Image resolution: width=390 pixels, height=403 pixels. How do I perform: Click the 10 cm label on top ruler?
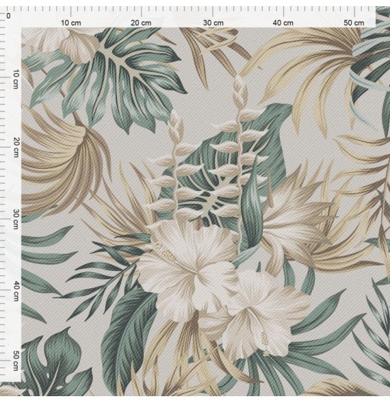pyautogui.click(x=70, y=23)
